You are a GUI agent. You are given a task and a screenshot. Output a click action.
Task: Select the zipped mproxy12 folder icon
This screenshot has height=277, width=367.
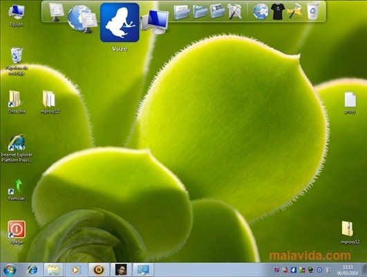[350, 233]
